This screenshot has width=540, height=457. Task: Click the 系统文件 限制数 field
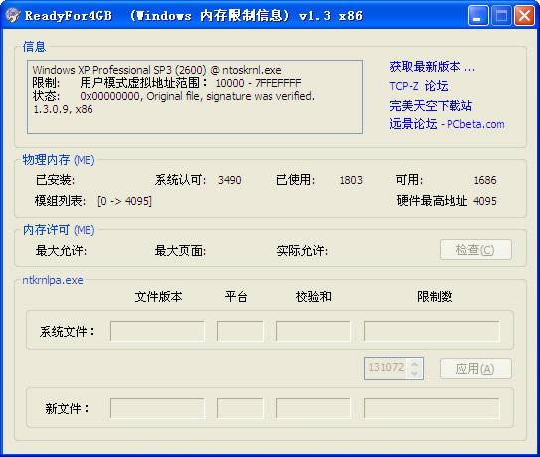click(x=432, y=331)
